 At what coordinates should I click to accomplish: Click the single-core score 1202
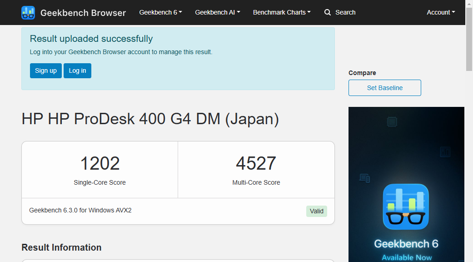[x=100, y=163]
